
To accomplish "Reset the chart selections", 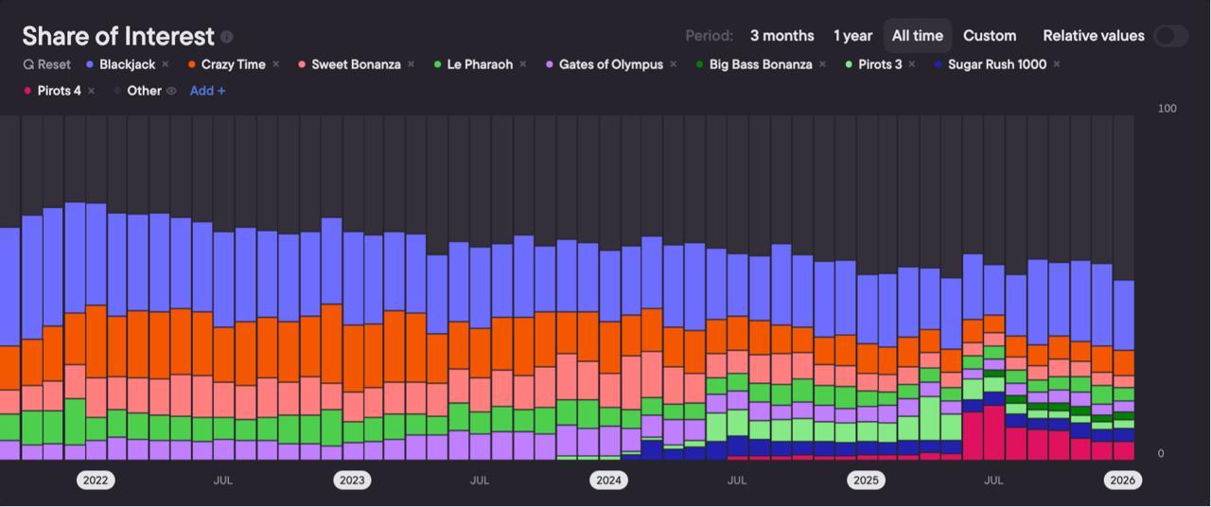I will [47, 64].
